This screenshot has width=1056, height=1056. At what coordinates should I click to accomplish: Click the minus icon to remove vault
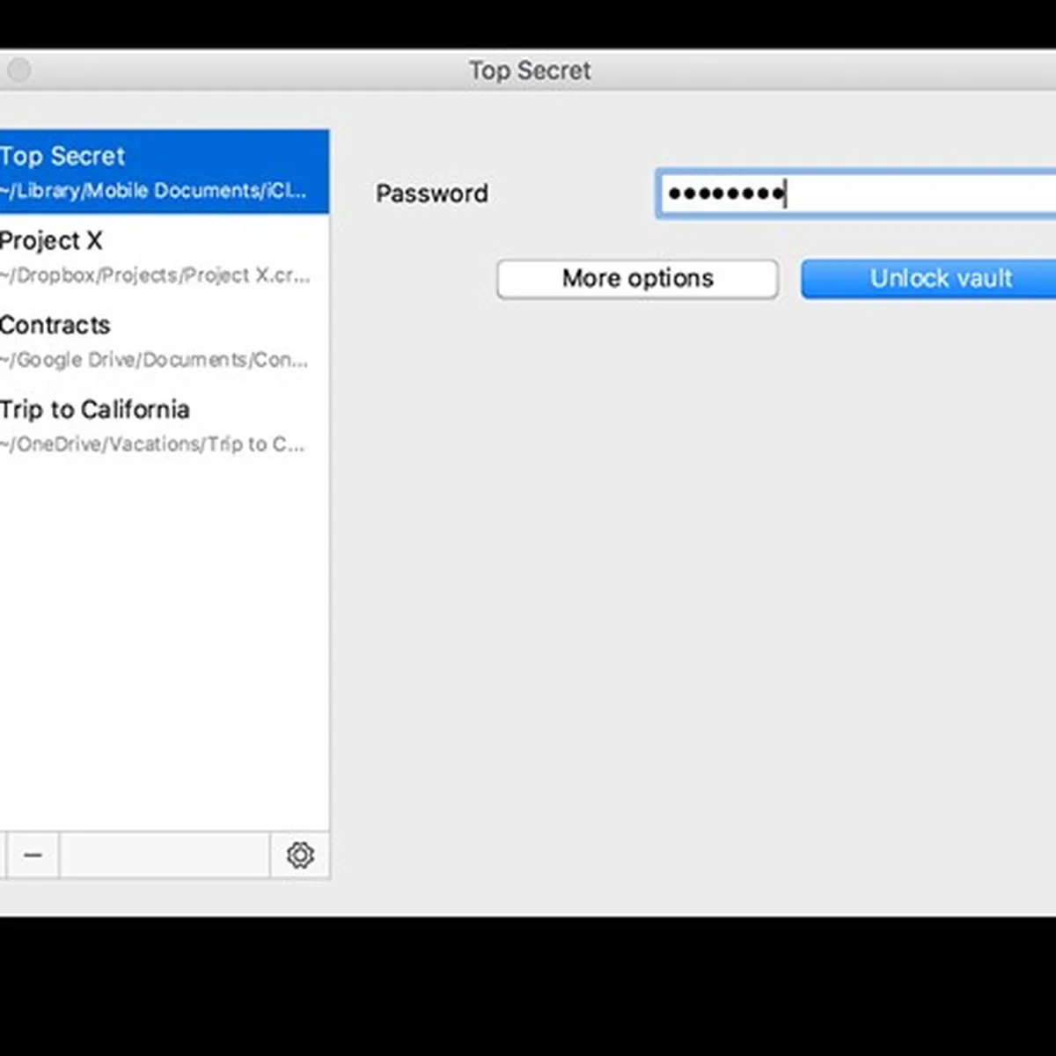[x=33, y=854]
